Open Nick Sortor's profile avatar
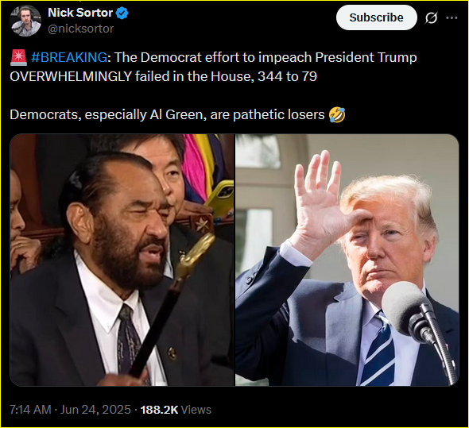 tap(25, 21)
